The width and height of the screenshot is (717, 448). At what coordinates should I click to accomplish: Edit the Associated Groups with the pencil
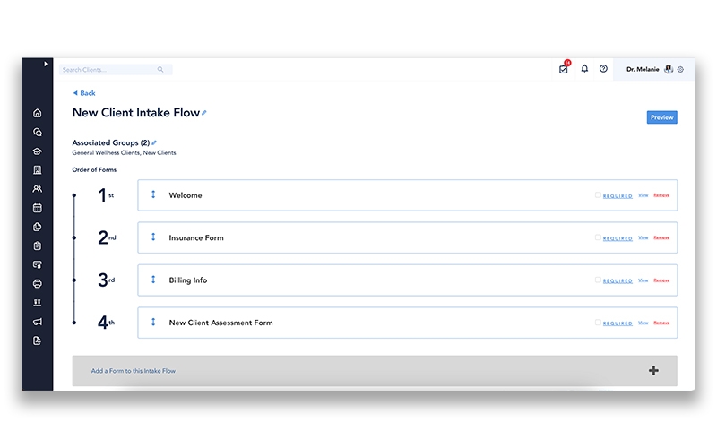click(x=154, y=142)
